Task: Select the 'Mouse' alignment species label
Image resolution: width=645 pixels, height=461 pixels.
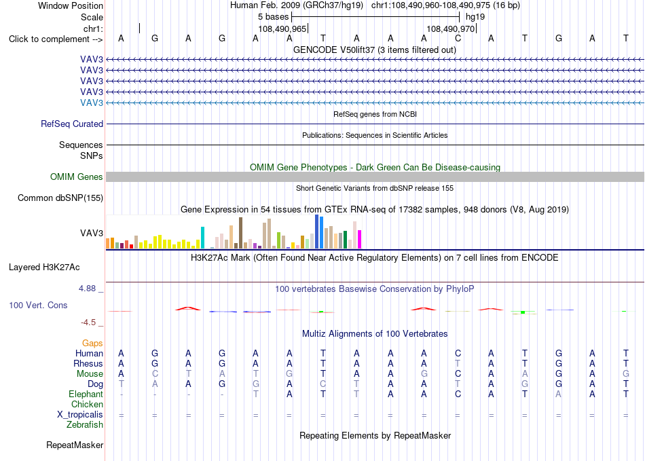Action: tap(90, 374)
